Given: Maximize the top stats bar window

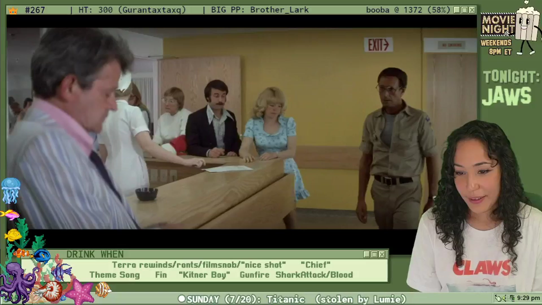Looking at the screenshot, I should tap(465, 10).
